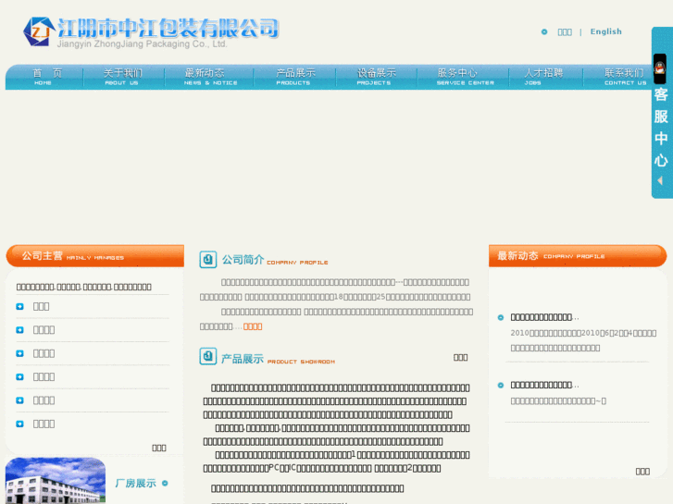
Task: Click the more link under the 公司主营 list
Action: 159,448
